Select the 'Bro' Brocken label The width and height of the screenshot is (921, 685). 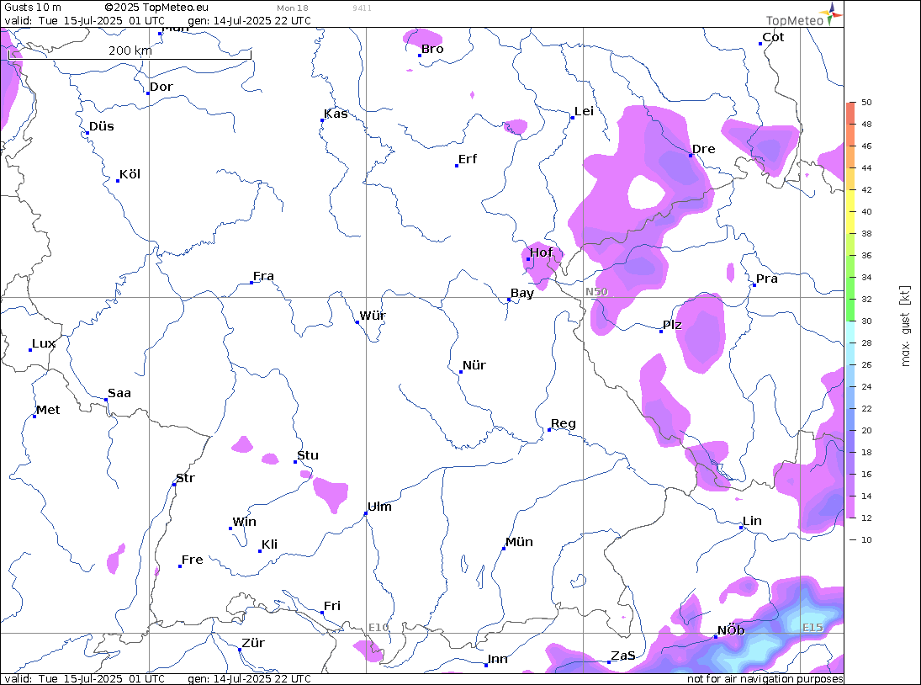(432, 50)
